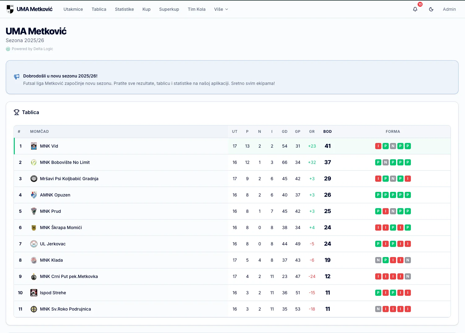Click the Ispod Strehe team crest

click(x=34, y=293)
